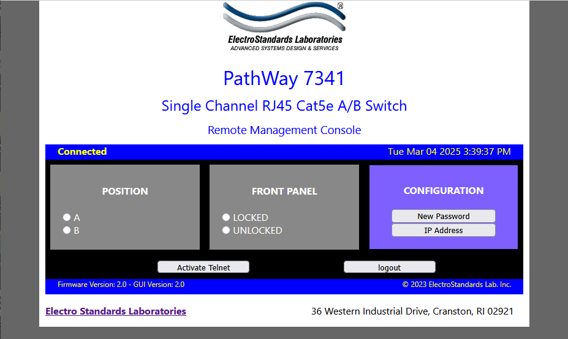Open the New Password configuration
Image resolution: width=568 pixels, height=339 pixels.
click(x=444, y=216)
